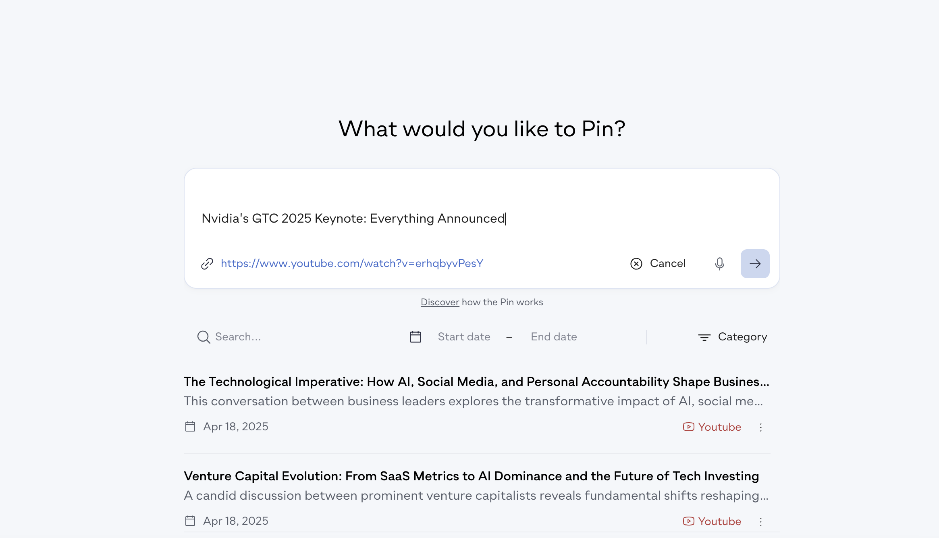939x538 pixels.
Task: Click the Youtube tag on the first pin
Action: tap(712, 427)
